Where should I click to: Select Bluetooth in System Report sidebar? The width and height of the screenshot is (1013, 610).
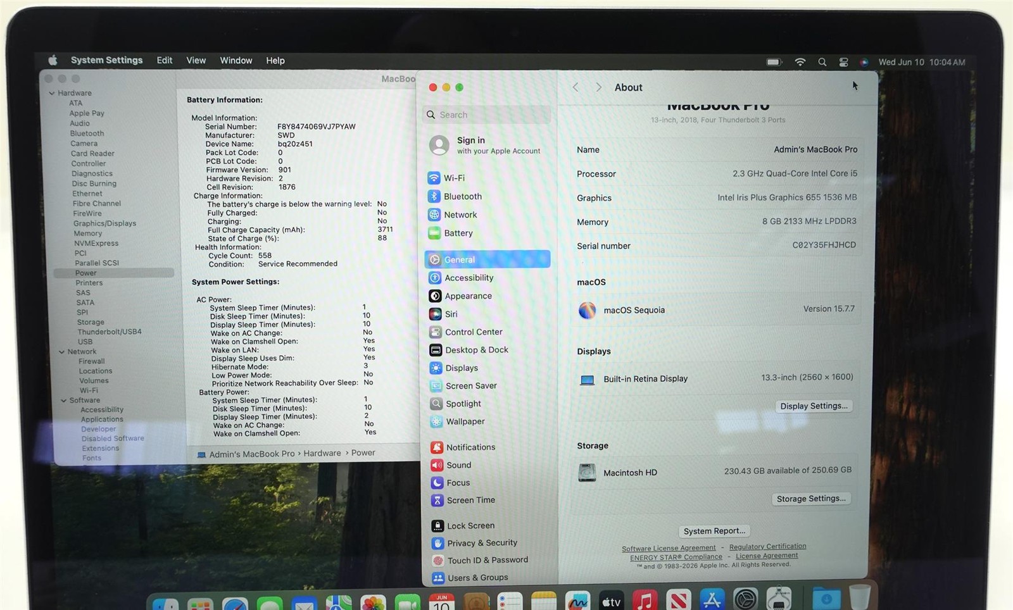click(x=87, y=134)
